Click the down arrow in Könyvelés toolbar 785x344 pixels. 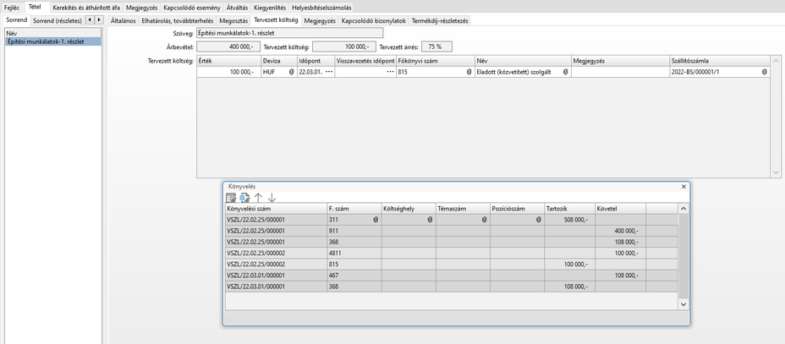pos(272,197)
